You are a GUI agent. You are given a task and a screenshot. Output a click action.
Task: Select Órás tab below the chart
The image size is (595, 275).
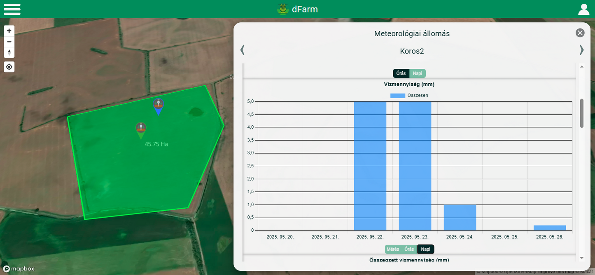pyautogui.click(x=409, y=249)
